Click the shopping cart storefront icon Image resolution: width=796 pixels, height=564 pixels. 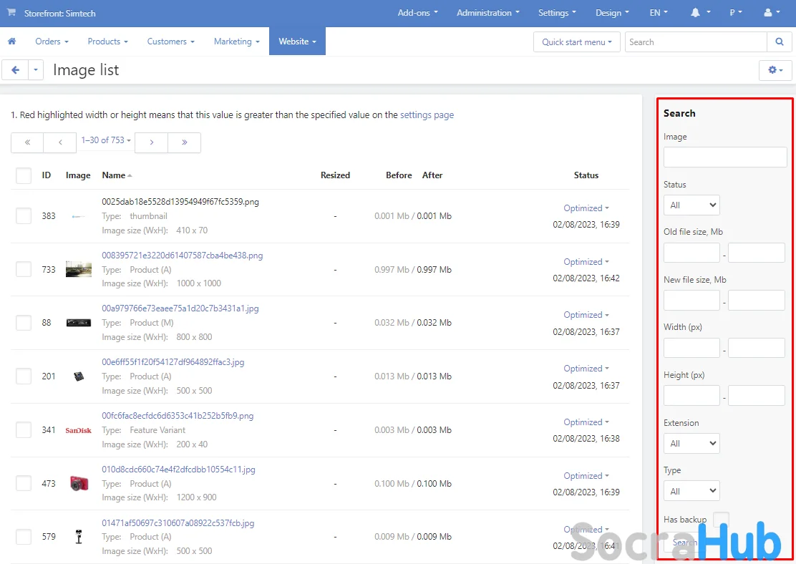coord(11,13)
